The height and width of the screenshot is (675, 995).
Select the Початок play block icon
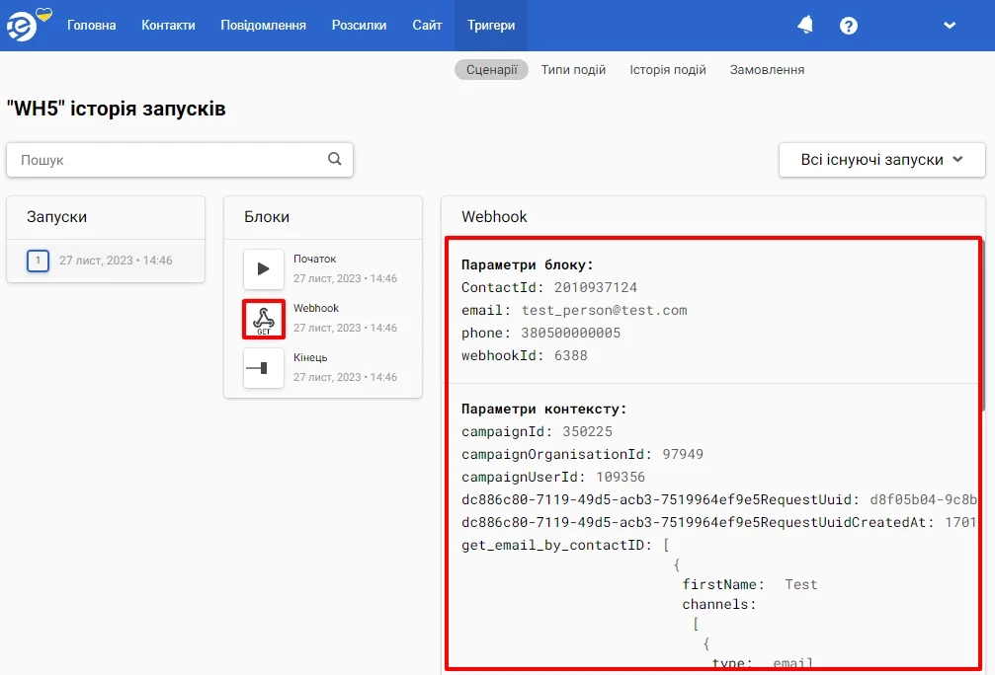click(x=264, y=268)
